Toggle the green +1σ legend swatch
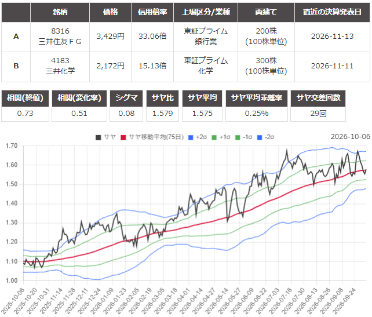This screenshot has height=317, width=372. [x=214, y=137]
